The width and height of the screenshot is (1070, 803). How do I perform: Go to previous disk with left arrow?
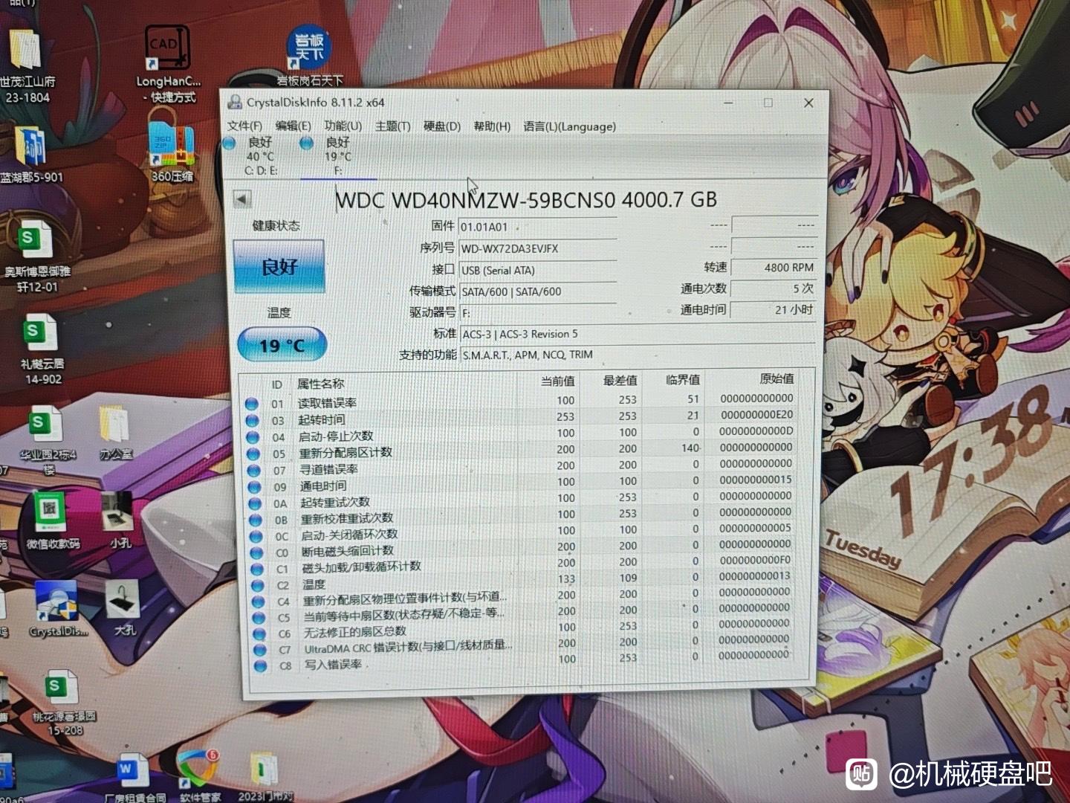[x=241, y=199]
